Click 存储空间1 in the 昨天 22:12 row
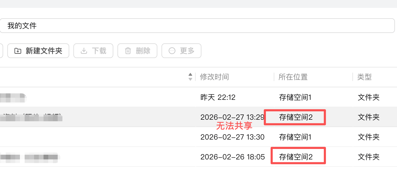 pyautogui.click(x=295, y=97)
